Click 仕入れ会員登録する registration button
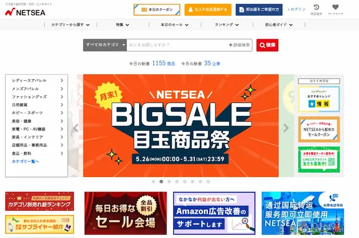 coord(208,10)
